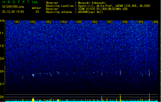This screenshot has width=161, height=102.
Task: Click the 1356 time axis label
Action: 94,22
